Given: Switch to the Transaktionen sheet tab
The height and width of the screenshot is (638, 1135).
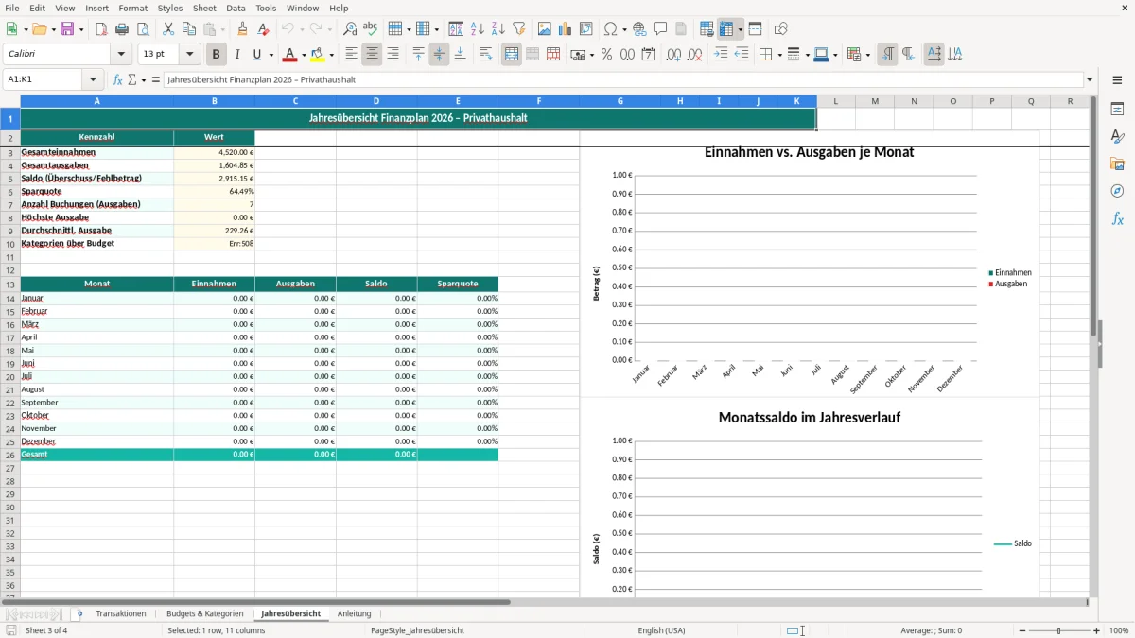Looking at the screenshot, I should click(121, 614).
